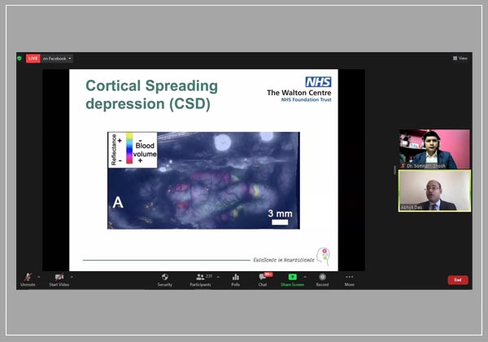Click the Unmute microphone icon
Screen dimensions: 488x342
pyautogui.click(x=28, y=278)
